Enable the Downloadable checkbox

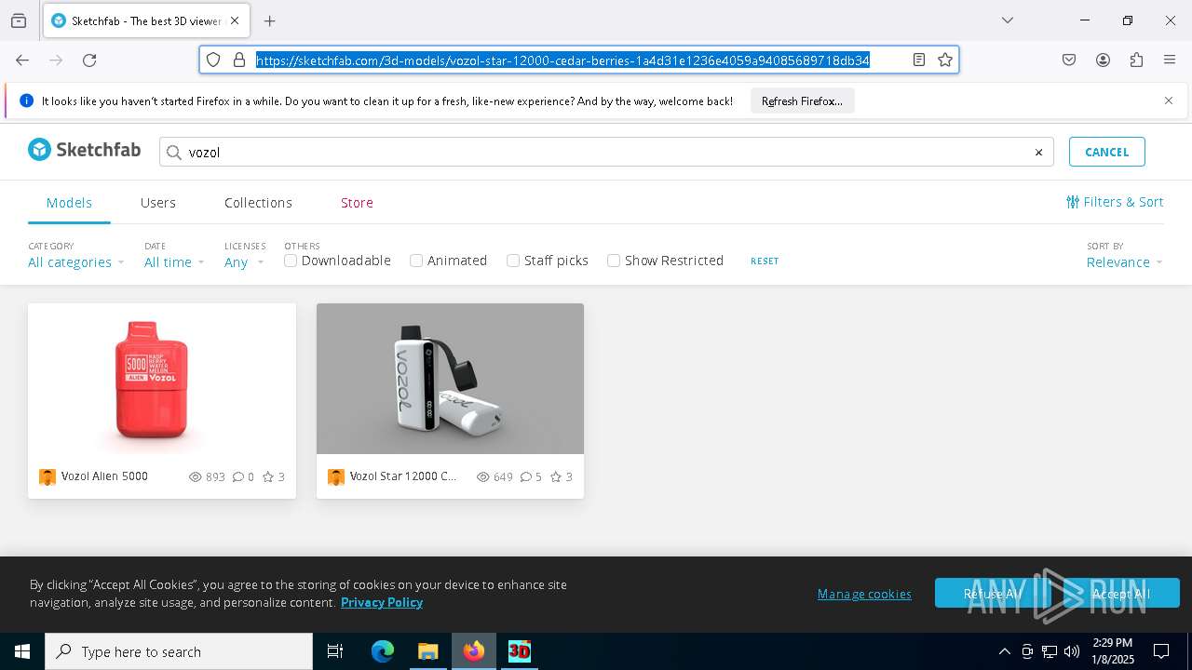[291, 261]
